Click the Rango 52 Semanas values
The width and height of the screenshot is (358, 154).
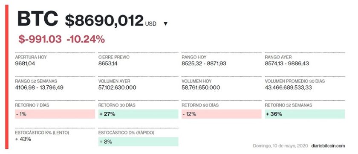pos(39,87)
